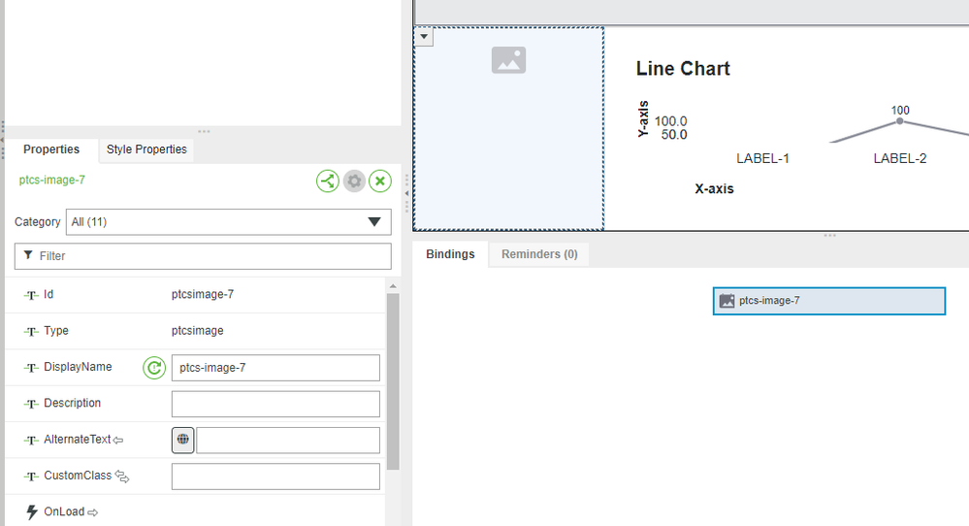Click the OnLoad event arrow icon
This screenshot has width=969, height=526.
93,512
